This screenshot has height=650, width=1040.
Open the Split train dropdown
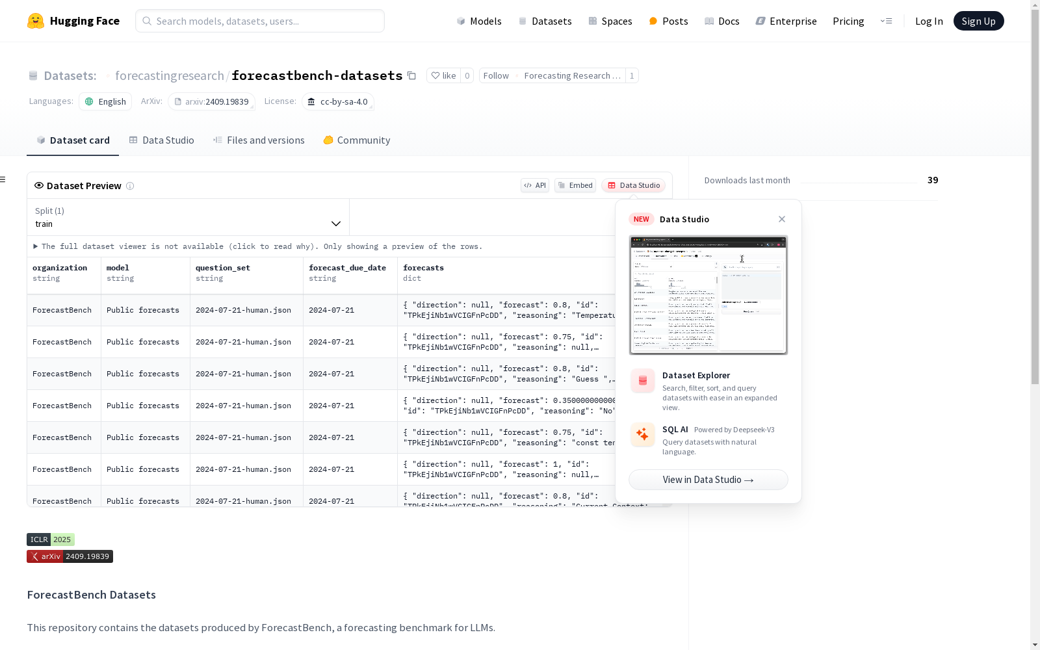(x=188, y=217)
